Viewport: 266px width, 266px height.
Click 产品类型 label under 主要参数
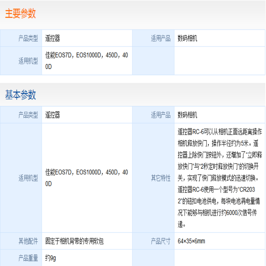click(28, 39)
